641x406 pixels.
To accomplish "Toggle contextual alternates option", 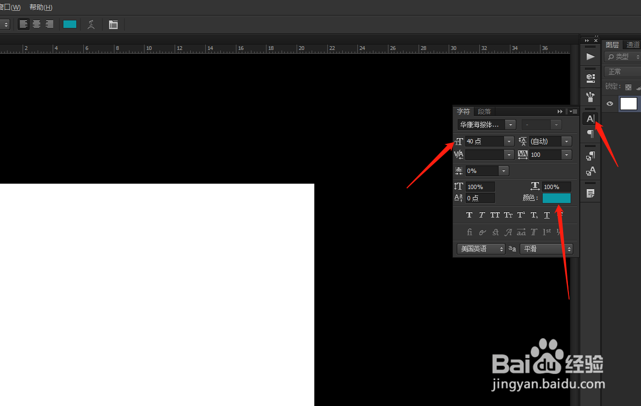I will 482,232.
